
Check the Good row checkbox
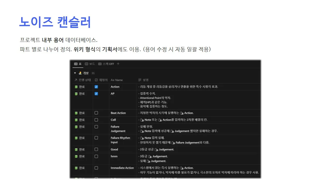tap(96, 149)
